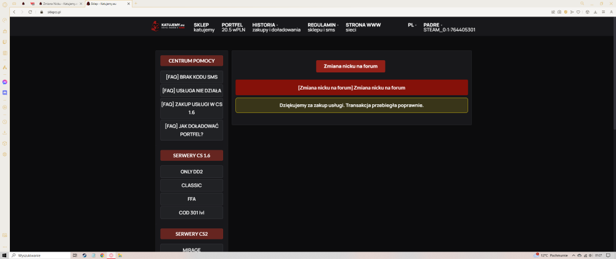Screen dimensions: 616x259
Task: Show hidden system tray icons chevron
Action: 573,255
